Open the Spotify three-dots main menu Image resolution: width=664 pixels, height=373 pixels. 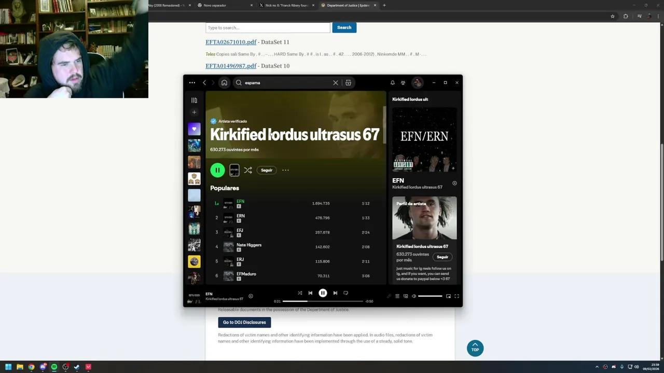(x=192, y=83)
